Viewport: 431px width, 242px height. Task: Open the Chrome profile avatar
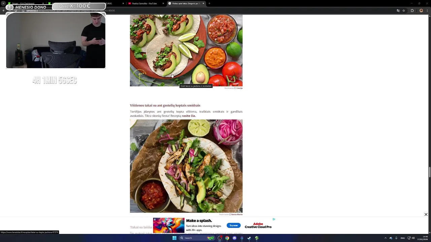pyautogui.click(x=421, y=10)
